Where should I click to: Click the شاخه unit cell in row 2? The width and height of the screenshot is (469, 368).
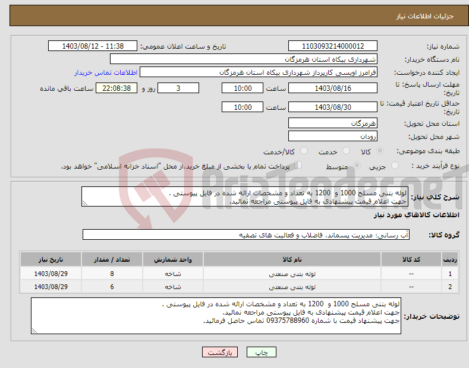(173, 287)
